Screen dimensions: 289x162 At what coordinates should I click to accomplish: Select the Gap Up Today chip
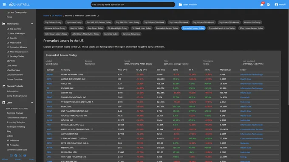[x=76, y=28]
